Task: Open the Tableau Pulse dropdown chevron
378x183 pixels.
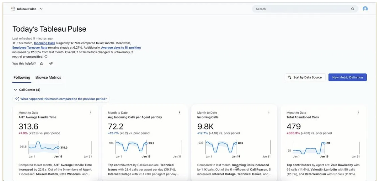Action: [x=41, y=9]
